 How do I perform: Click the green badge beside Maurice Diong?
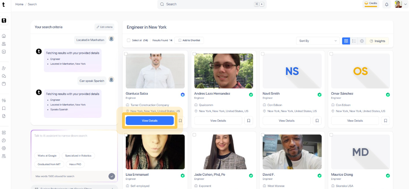pyautogui.click(x=388, y=176)
